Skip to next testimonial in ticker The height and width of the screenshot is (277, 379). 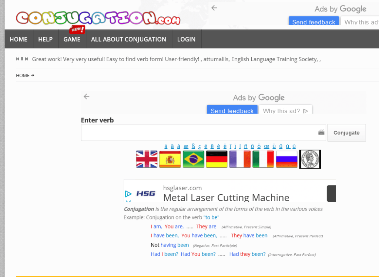27,59
